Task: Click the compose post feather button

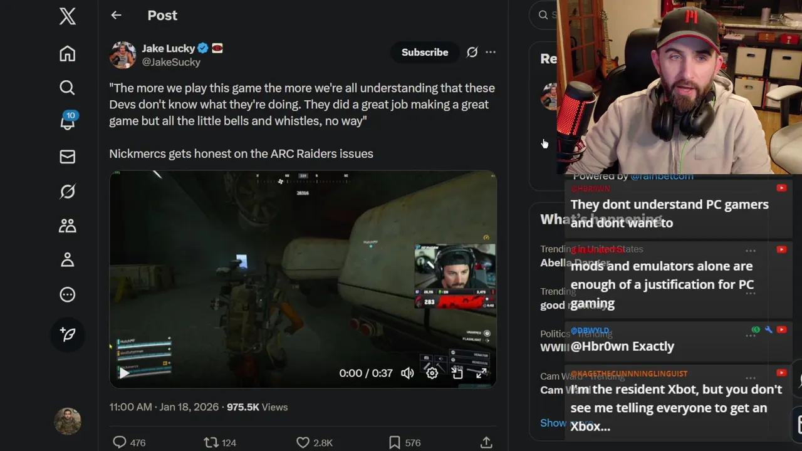Action: tap(68, 334)
